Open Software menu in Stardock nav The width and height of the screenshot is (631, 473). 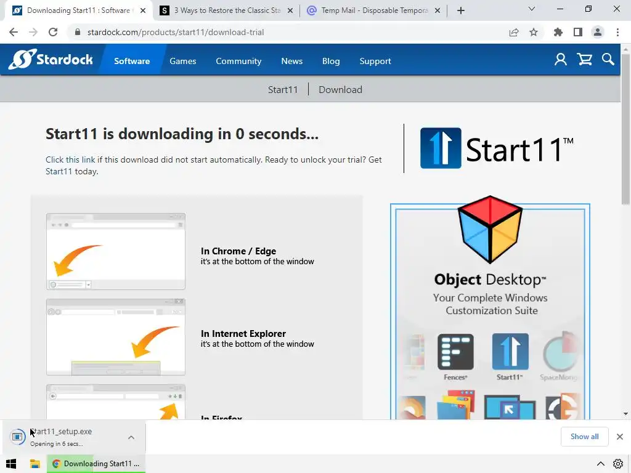132,61
